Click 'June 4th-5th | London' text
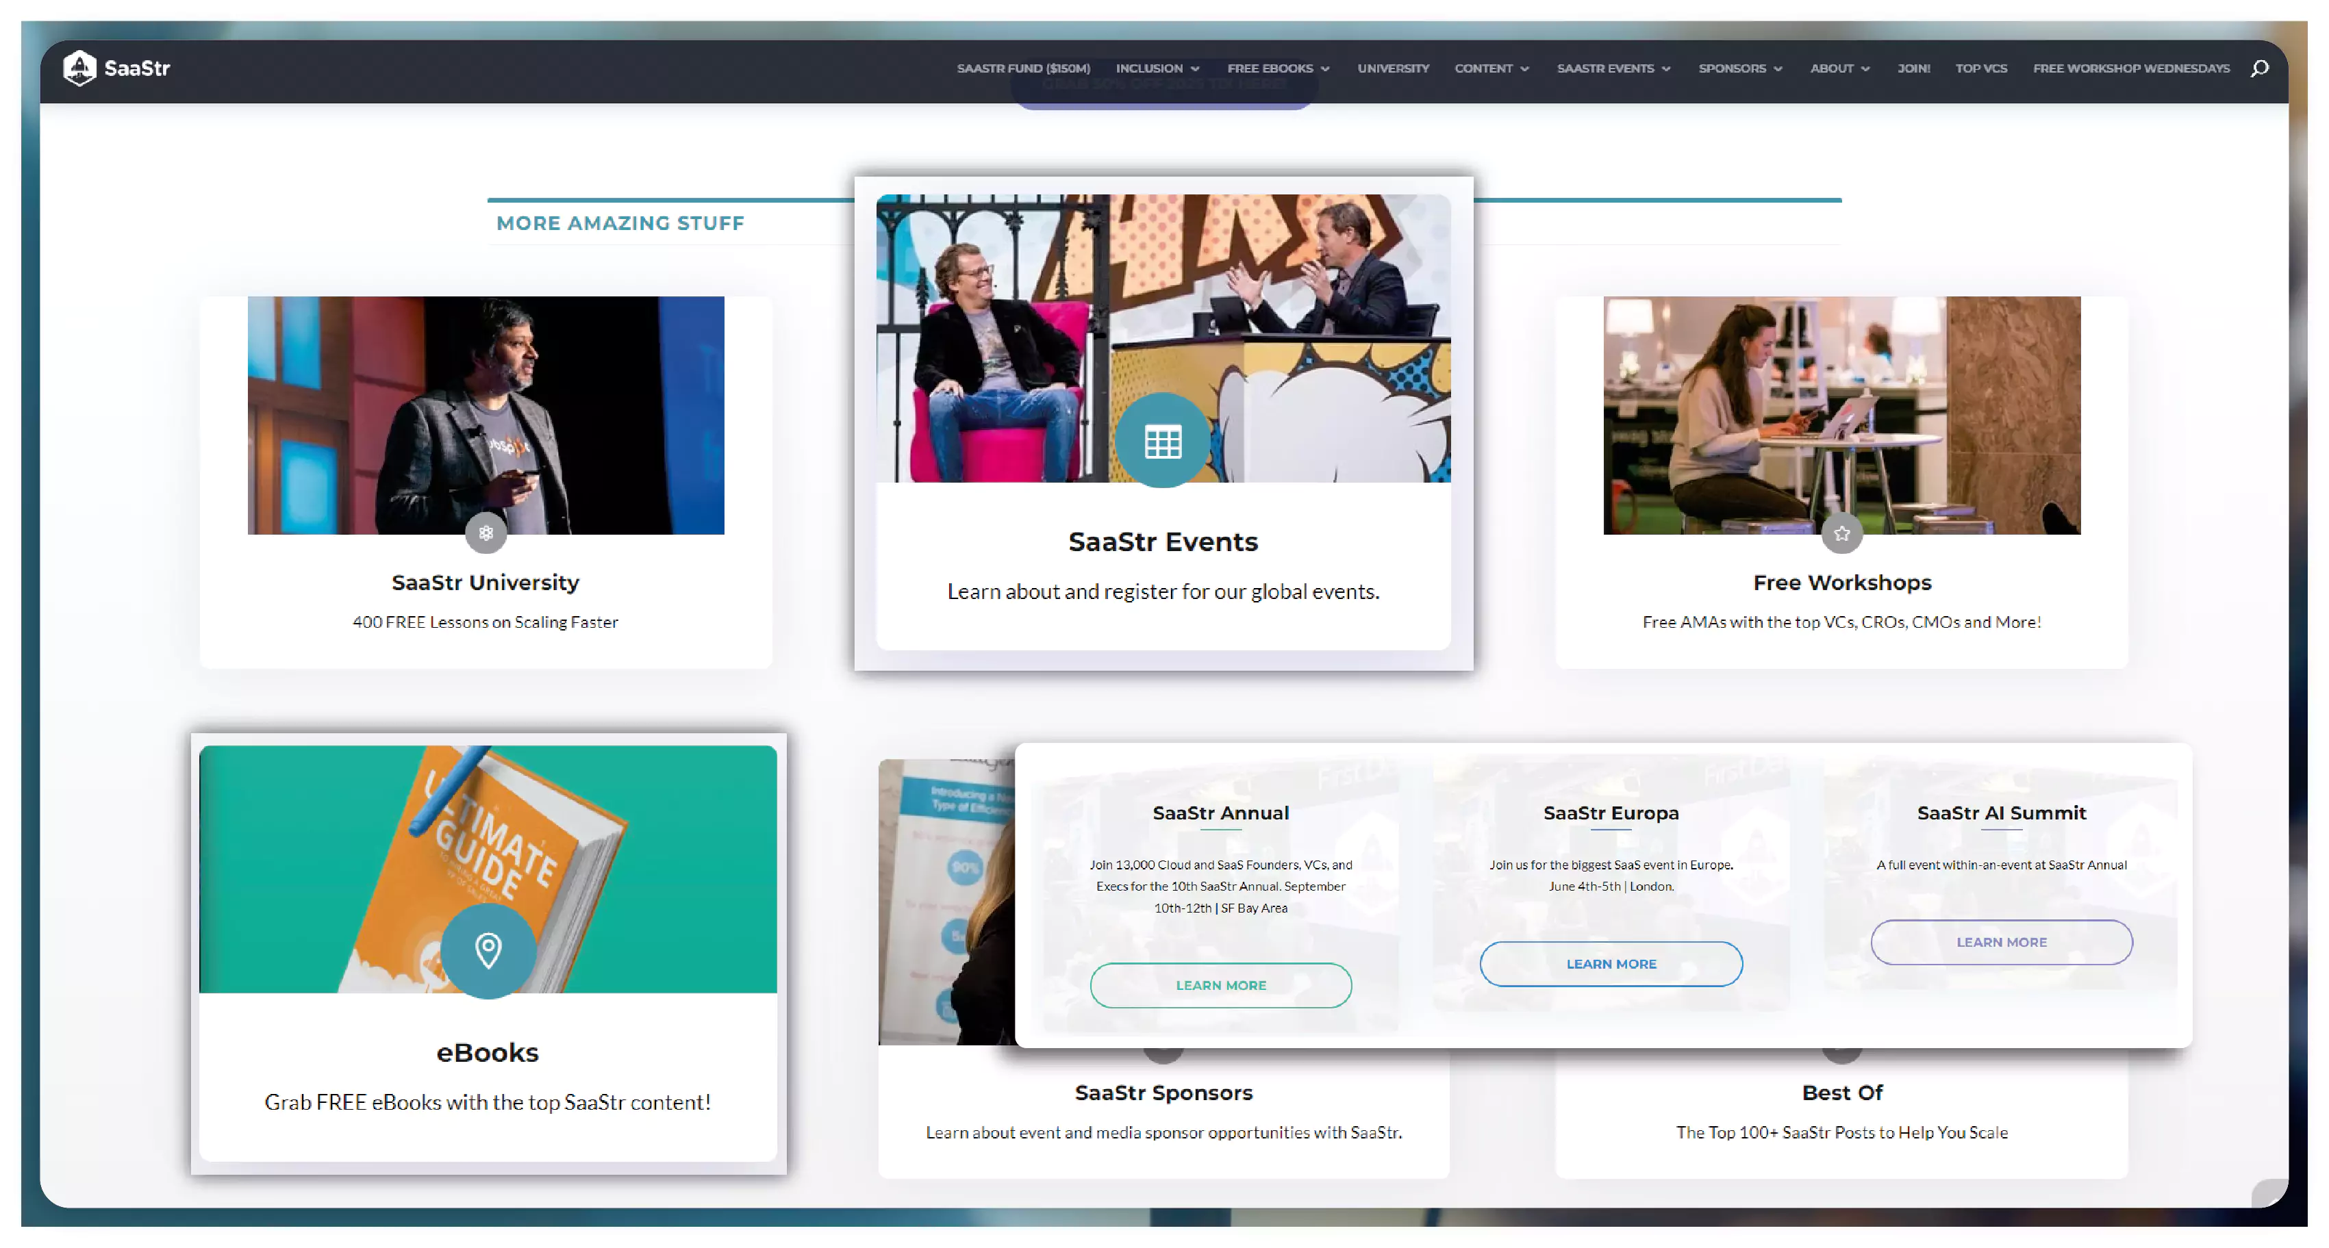 click(1611, 887)
